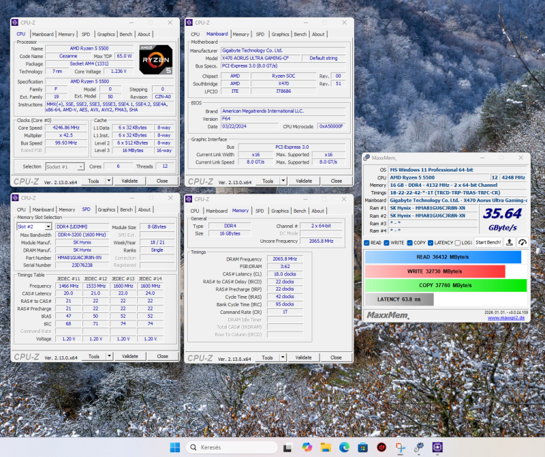Open Microsoft Edge from the taskbar

pos(344,447)
